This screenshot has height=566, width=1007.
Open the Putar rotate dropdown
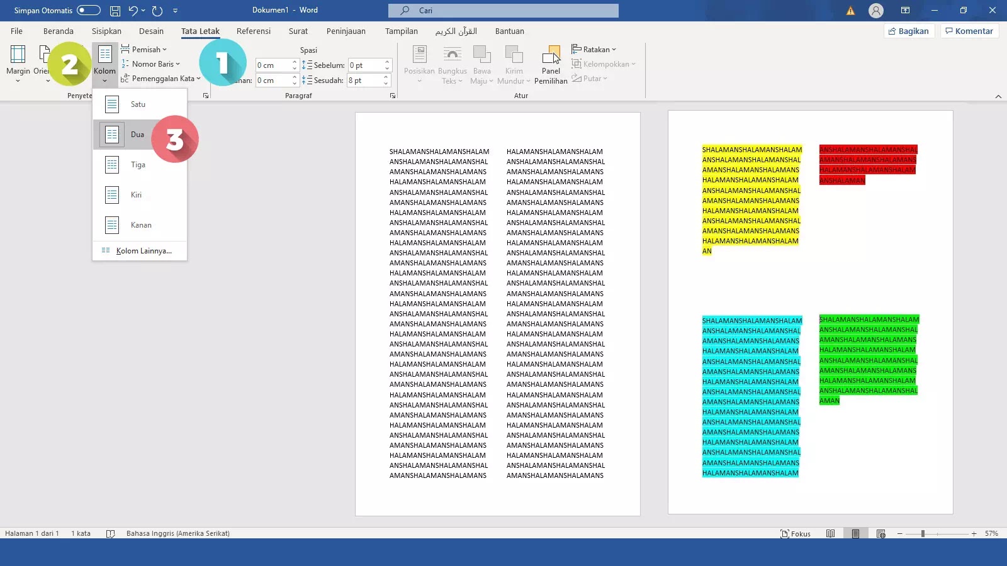[590, 79]
